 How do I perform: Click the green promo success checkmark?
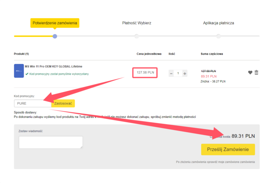click(27, 74)
